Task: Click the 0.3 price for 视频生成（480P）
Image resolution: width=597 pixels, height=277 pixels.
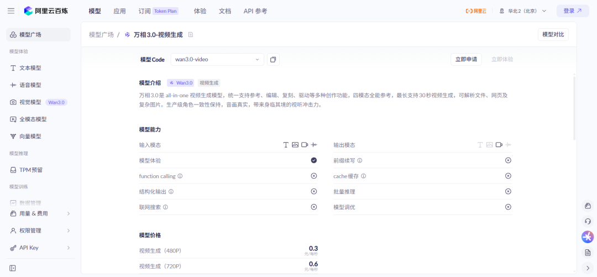Action: pos(313,248)
